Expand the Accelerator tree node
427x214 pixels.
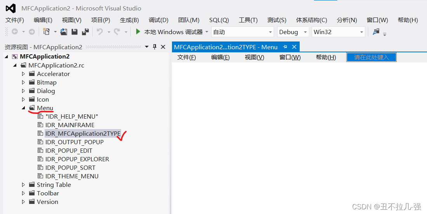[23, 74]
